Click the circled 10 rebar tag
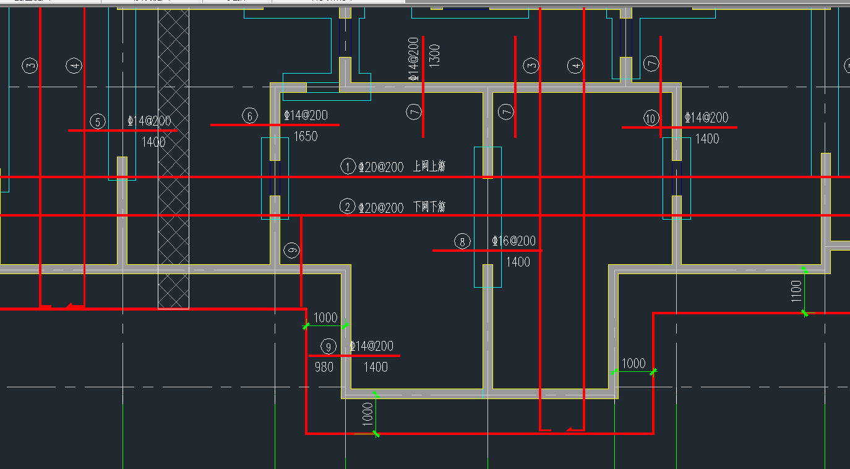Screen dimensions: 850x469 (x=651, y=118)
